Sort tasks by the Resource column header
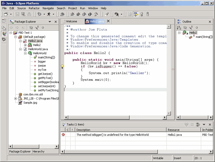 pyautogui.click(x=184, y=130)
